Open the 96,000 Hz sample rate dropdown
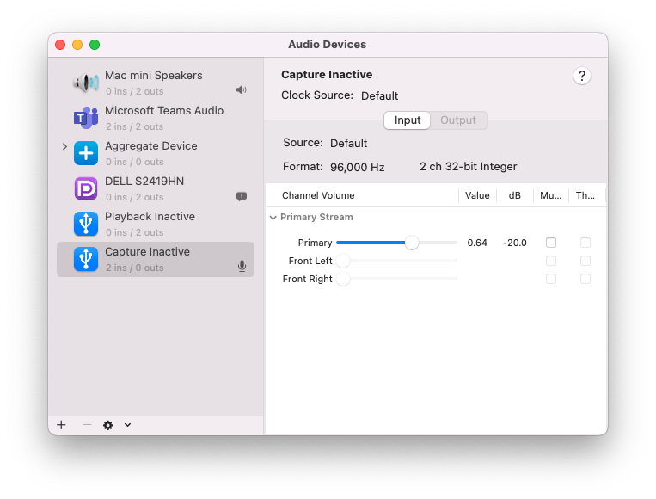The image size is (656, 499). coord(358,167)
